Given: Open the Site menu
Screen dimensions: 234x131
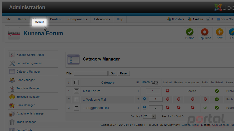Looking at the screenshot, I should click(8, 19).
